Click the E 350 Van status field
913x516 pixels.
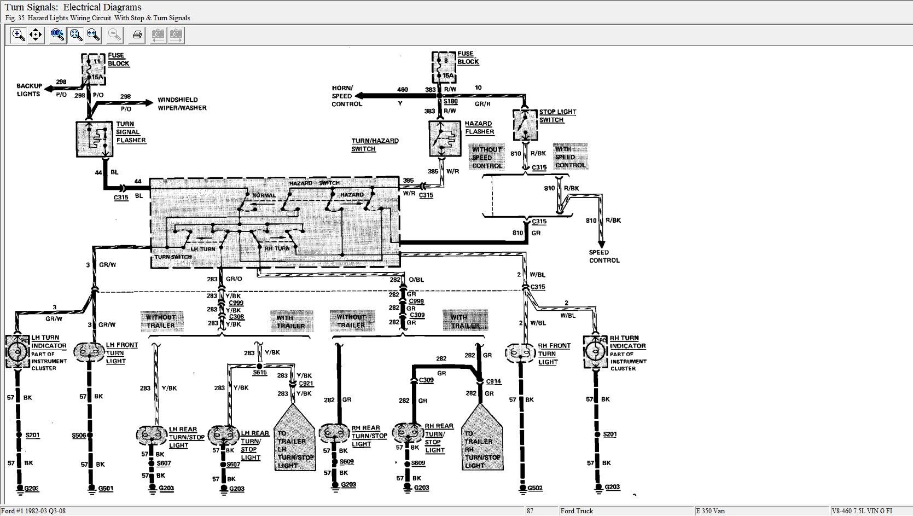(x=710, y=511)
